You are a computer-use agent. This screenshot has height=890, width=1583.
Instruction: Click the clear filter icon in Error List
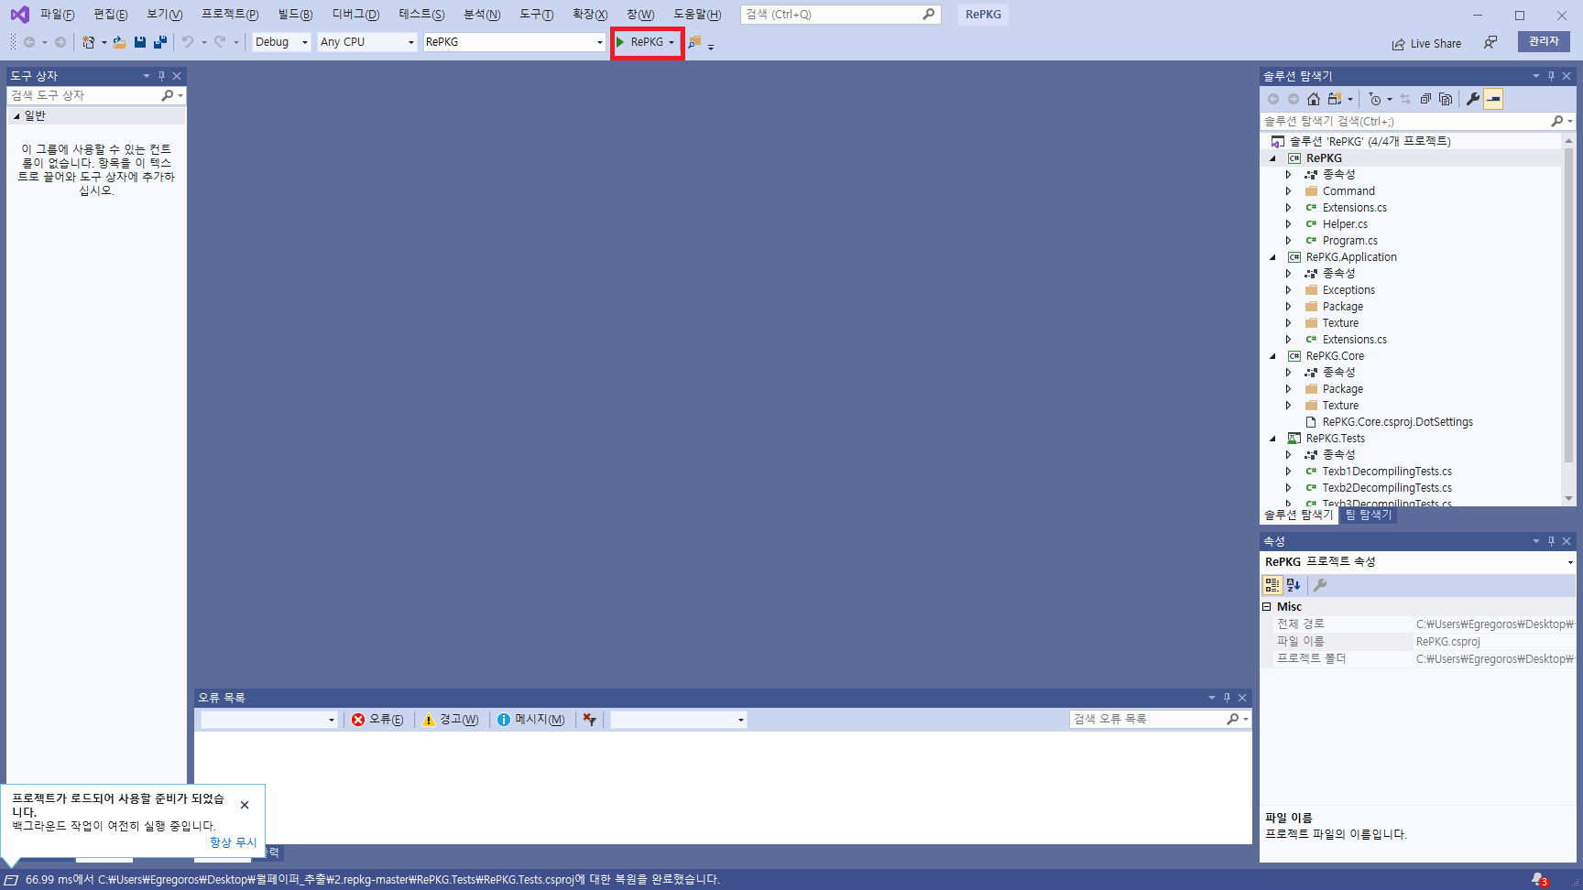click(x=589, y=720)
